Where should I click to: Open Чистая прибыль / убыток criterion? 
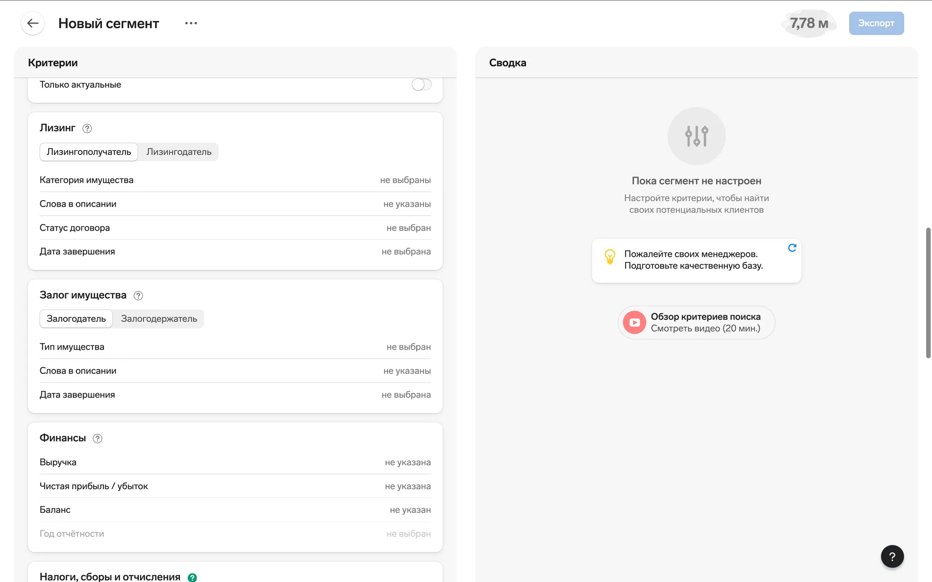(235, 486)
